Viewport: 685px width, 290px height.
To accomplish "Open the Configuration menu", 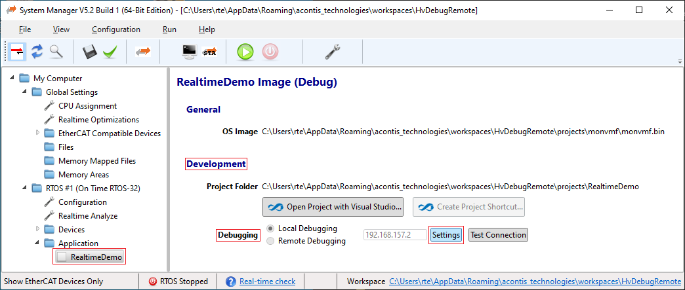I will click(116, 29).
